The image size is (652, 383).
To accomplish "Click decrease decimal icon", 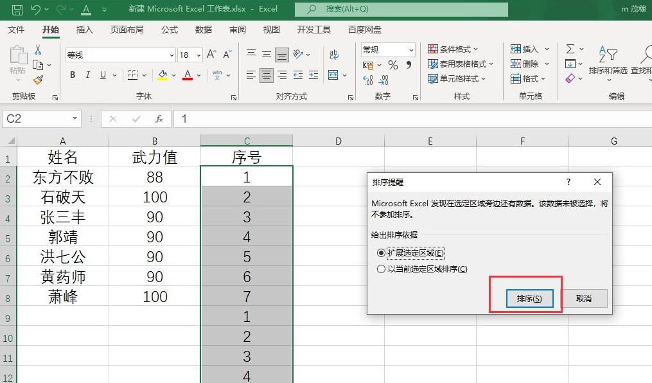I will (383, 80).
